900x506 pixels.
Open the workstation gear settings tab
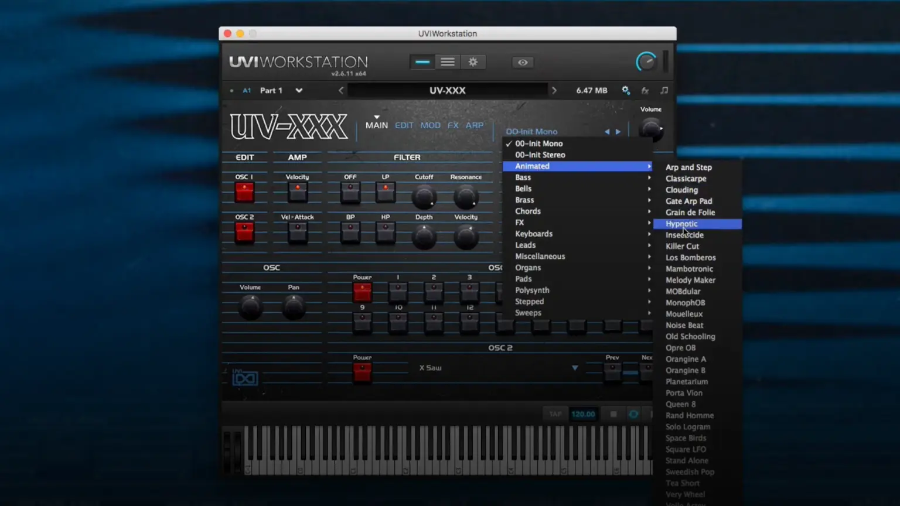[x=473, y=62]
